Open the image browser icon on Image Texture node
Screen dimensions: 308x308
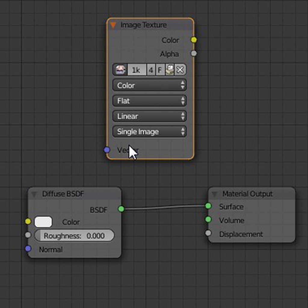pyautogui.click(x=120, y=69)
